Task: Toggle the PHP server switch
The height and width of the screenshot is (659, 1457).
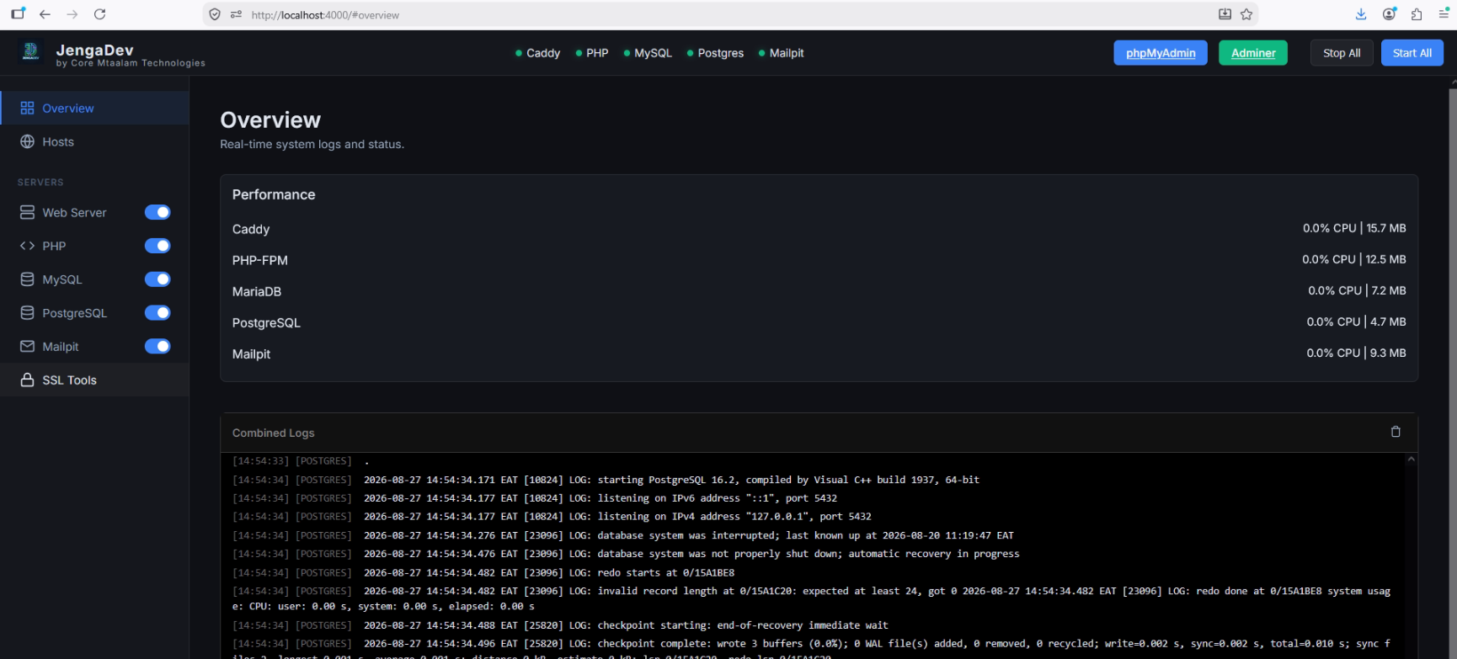Action: coord(157,246)
